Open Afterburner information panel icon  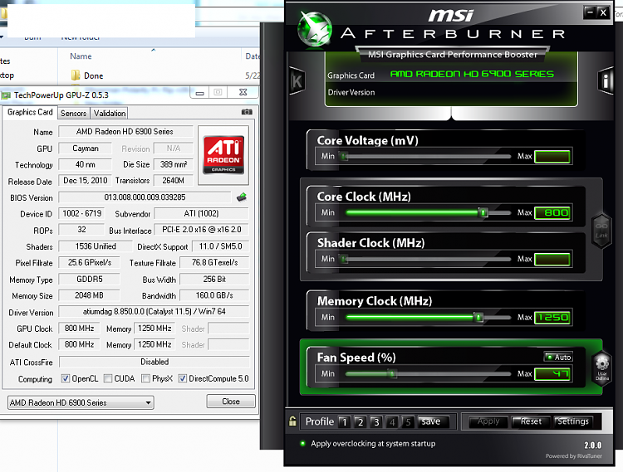click(x=605, y=81)
